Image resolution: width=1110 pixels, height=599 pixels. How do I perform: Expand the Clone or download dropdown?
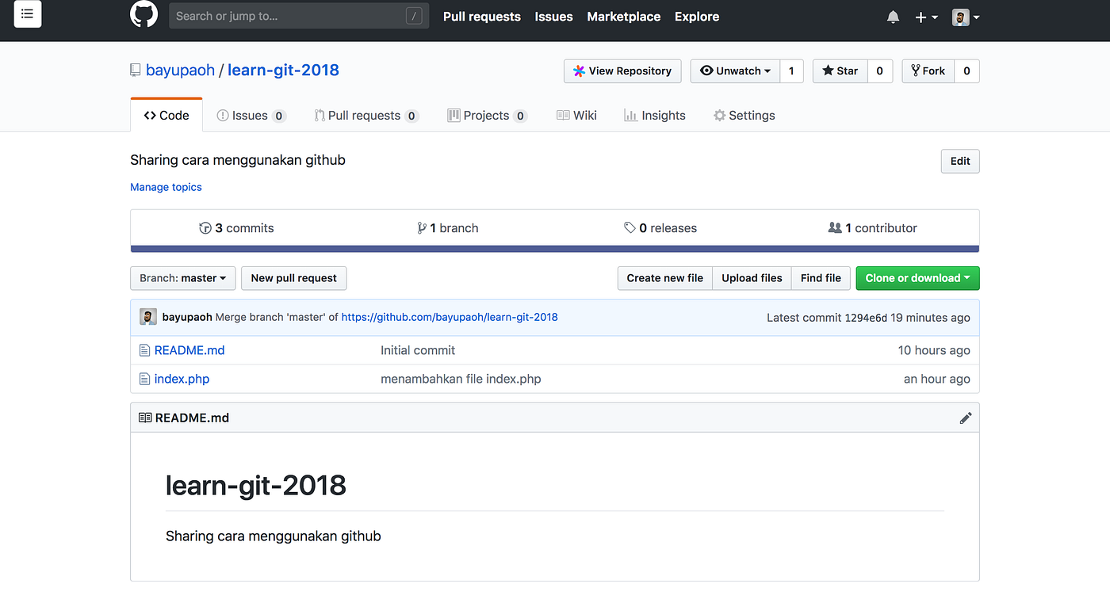point(917,278)
